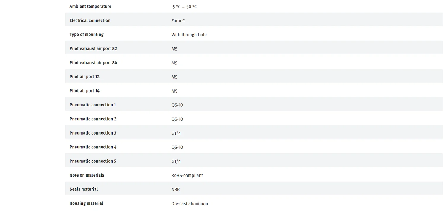The height and width of the screenshot is (220, 443).
Task: Click the Note on materials label
Action: pos(87,175)
